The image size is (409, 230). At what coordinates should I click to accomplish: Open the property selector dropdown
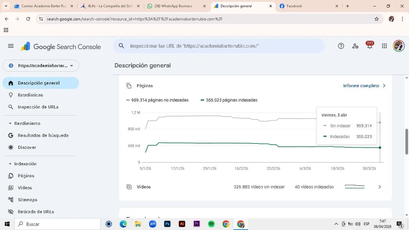(x=41, y=66)
